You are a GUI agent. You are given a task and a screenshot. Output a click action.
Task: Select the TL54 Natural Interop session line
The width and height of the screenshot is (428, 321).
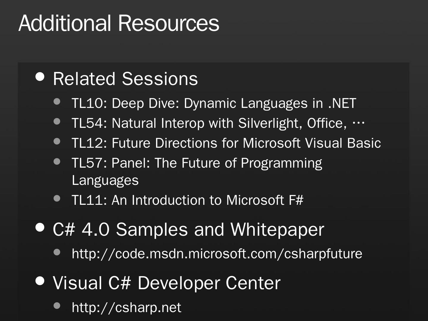(x=218, y=123)
